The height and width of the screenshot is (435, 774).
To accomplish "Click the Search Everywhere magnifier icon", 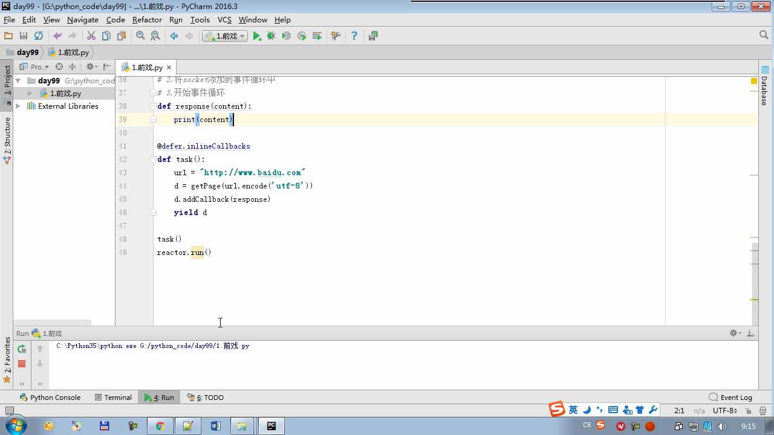I will click(764, 36).
